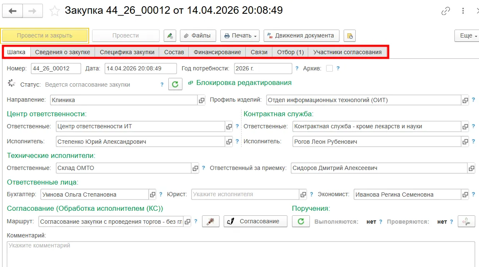Open Центр ответственности ИТ reference icon
Image resolution: width=479 pixels, height=267 pixels.
click(x=229, y=127)
